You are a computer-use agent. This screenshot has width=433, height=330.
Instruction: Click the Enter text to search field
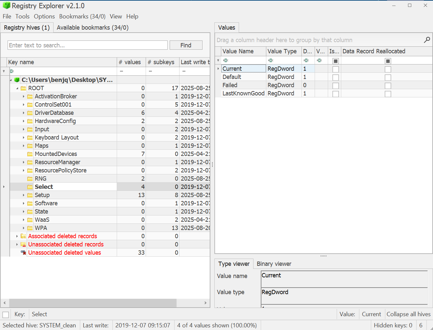(87, 45)
